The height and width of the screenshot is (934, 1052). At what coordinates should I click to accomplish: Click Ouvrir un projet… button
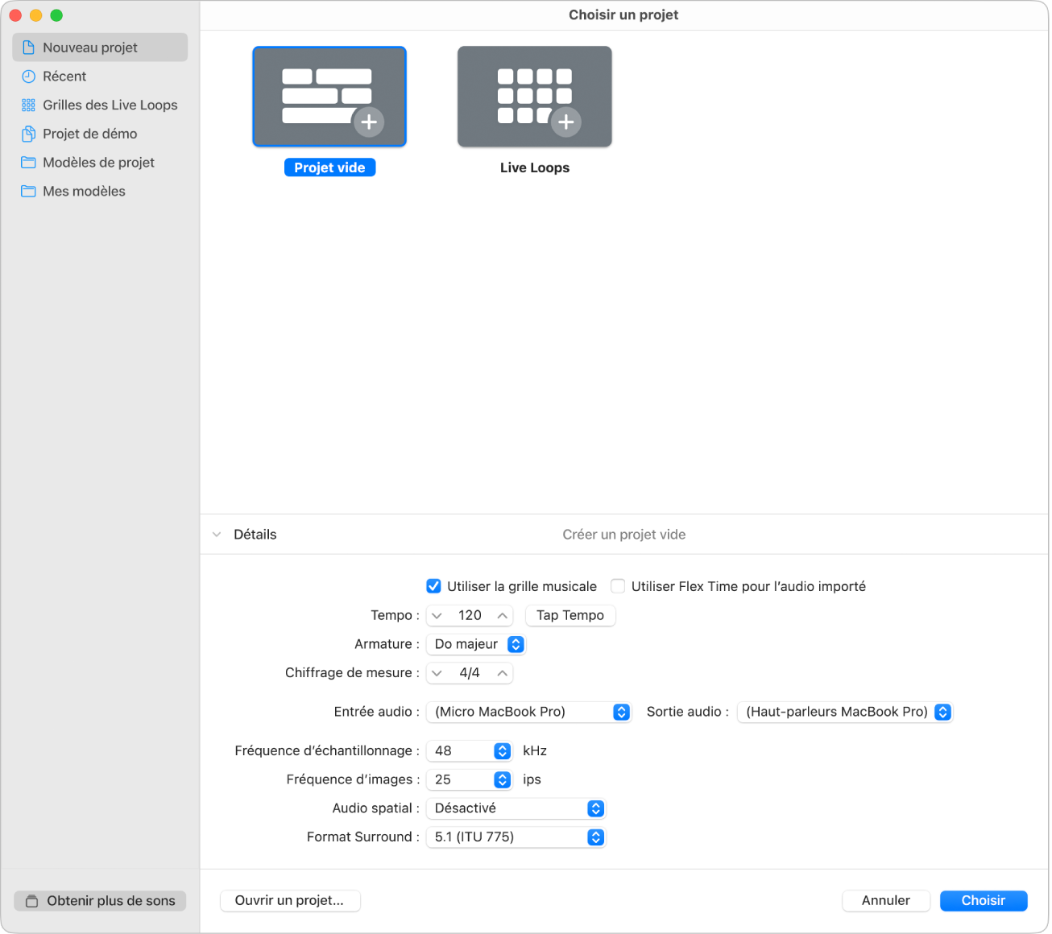(x=290, y=901)
